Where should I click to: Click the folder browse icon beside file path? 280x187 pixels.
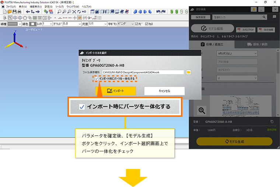point(189,72)
